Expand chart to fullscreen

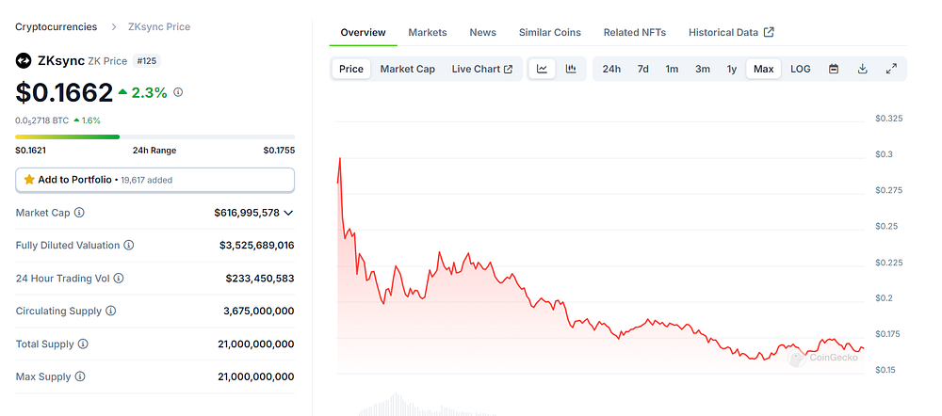(x=891, y=69)
